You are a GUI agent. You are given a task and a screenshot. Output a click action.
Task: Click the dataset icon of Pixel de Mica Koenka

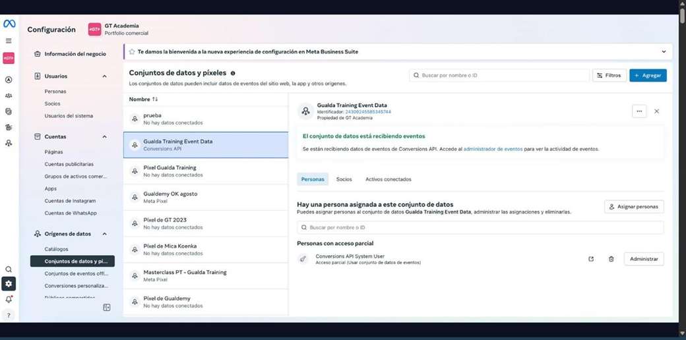135,250
